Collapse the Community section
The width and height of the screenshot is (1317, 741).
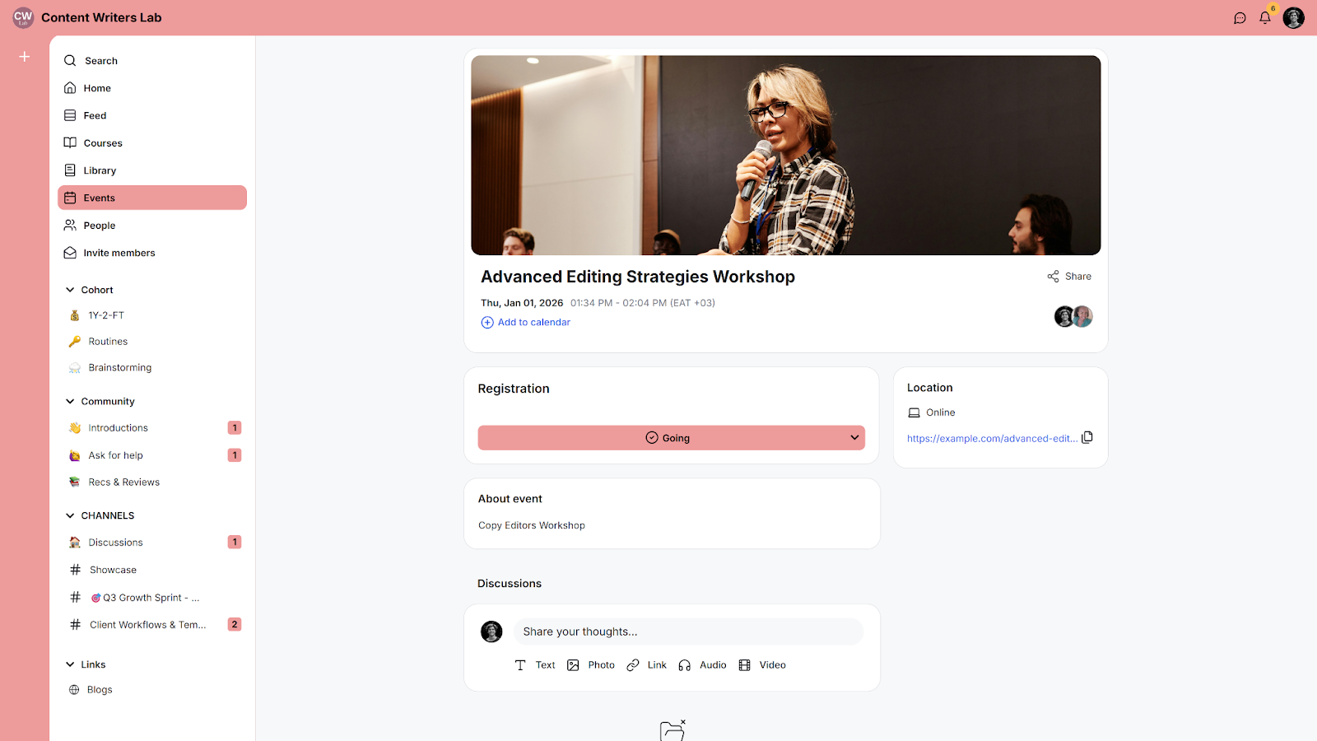pos(70,402)
